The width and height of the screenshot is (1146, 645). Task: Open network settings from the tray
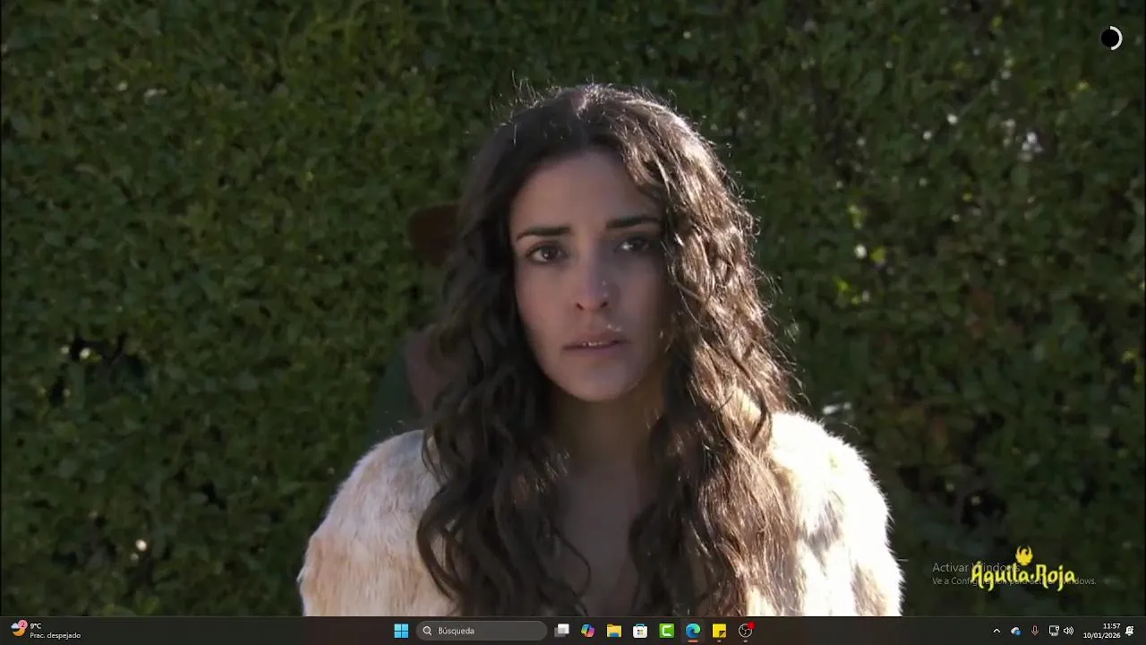pyautogui.click(x=1054, y=631)
